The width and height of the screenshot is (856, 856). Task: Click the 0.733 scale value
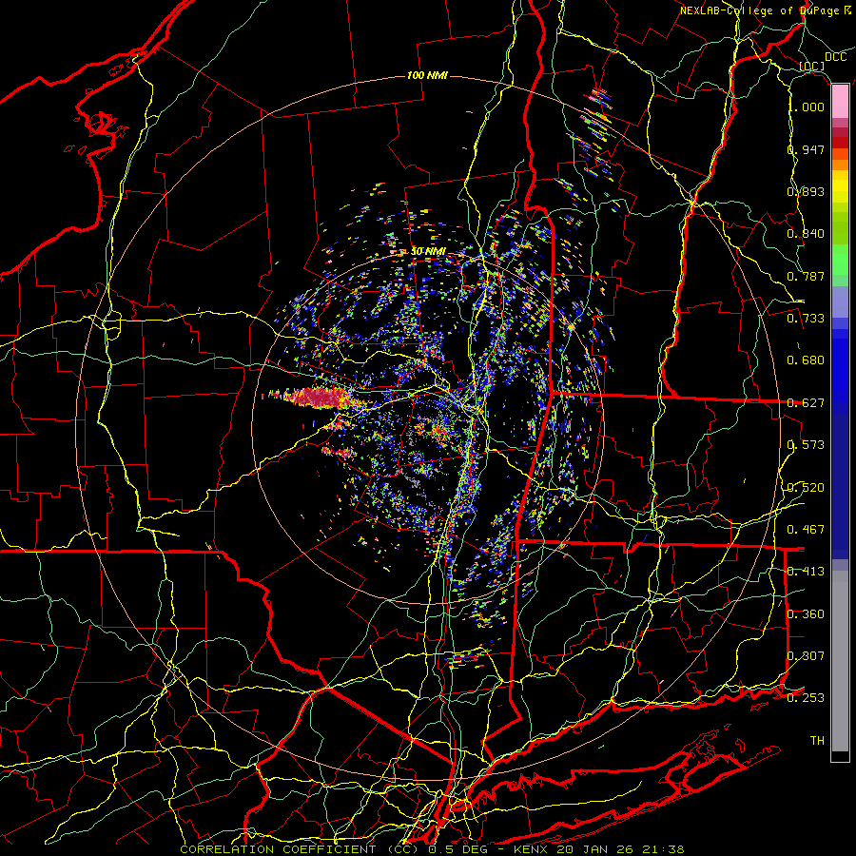pos(806,319)
